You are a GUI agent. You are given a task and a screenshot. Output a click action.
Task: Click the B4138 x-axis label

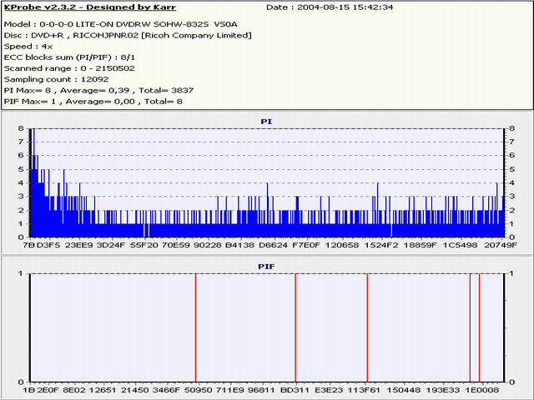pyautogui.click(x=239, y=245)
